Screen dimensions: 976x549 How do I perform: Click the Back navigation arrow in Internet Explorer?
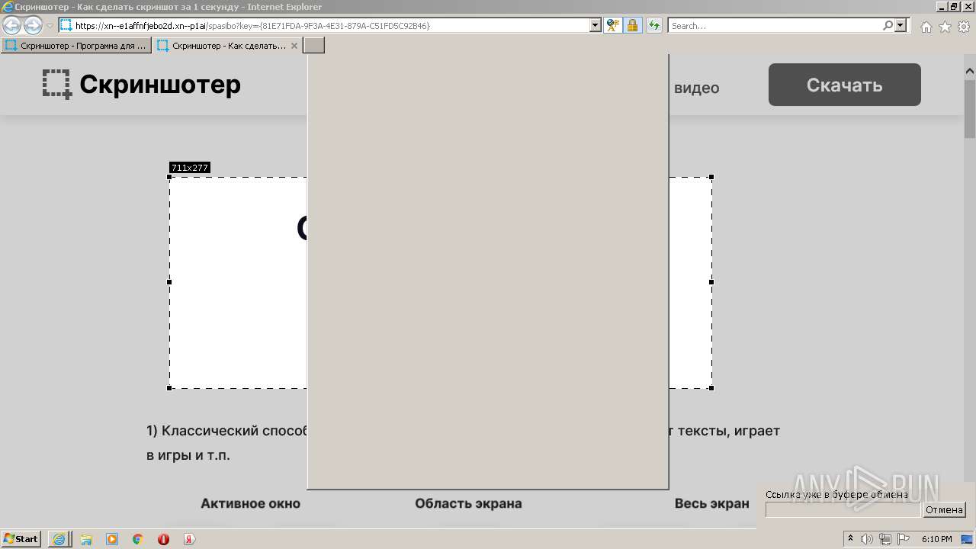11,26
